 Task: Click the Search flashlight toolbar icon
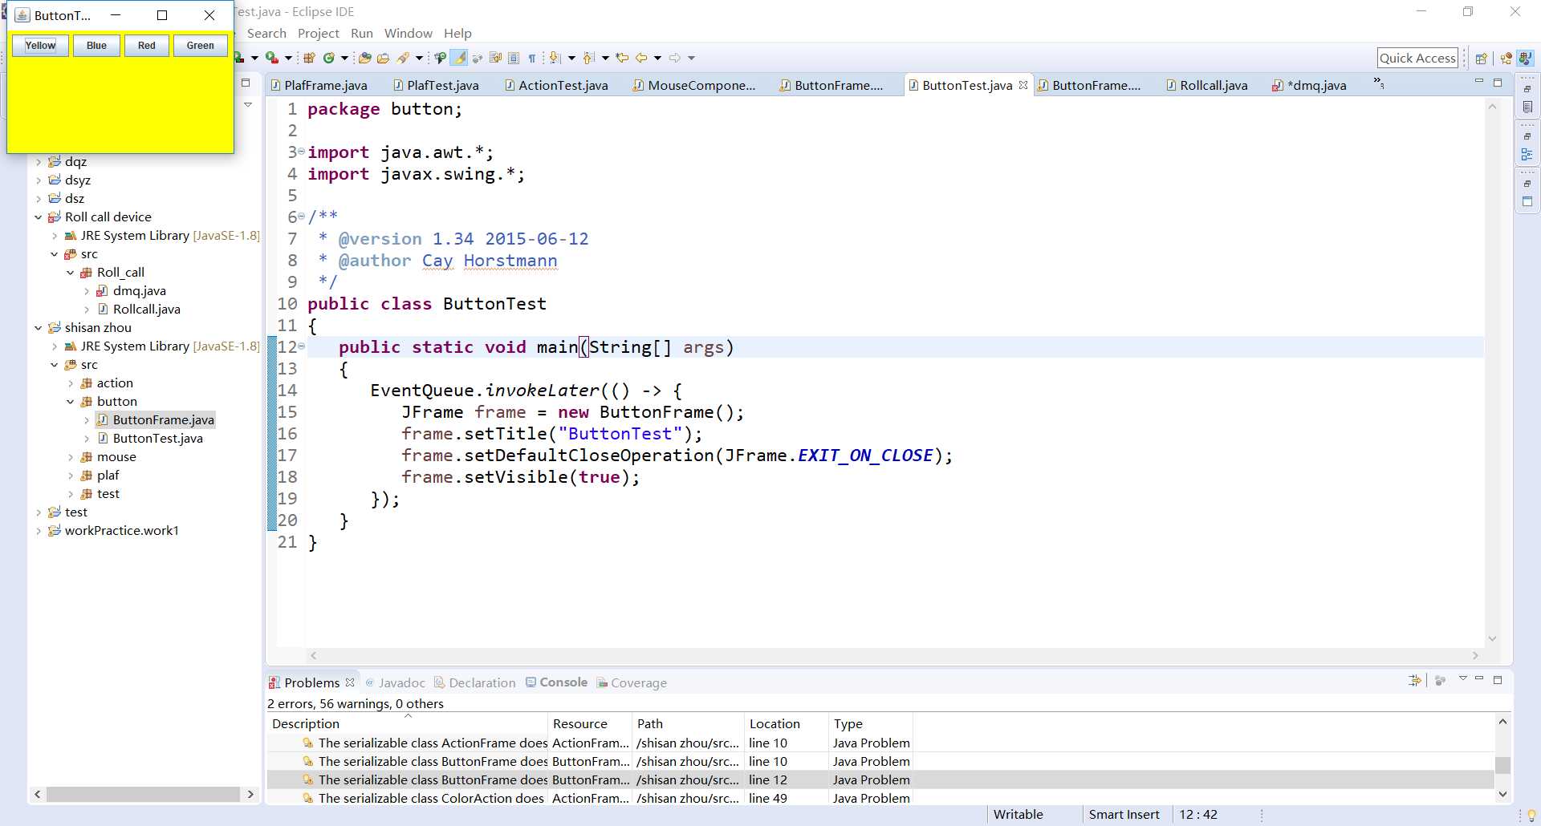(x=404, y=58)
